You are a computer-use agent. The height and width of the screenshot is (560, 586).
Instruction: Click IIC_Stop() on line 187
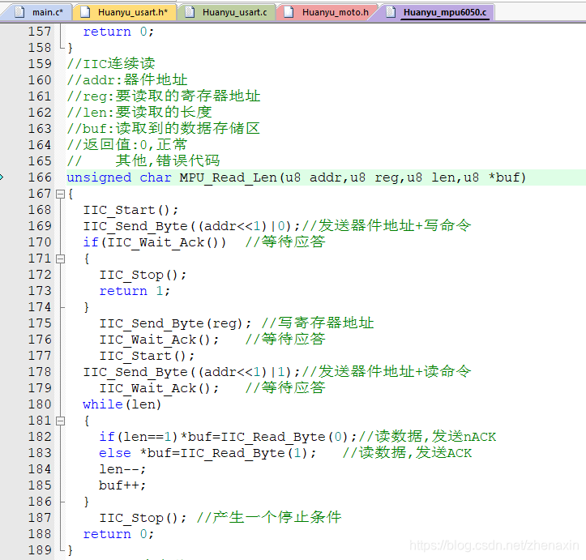tap(143, 518)
